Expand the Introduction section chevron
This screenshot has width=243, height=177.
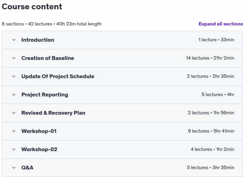14,40
